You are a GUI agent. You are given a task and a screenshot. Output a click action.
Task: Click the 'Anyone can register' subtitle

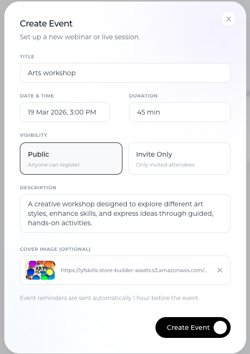point(54,165)
